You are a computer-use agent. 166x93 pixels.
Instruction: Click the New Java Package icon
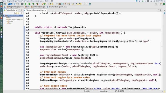(x=43, y=4)
